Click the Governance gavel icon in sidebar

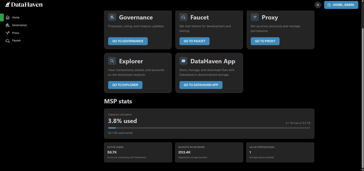click(8, 25)
